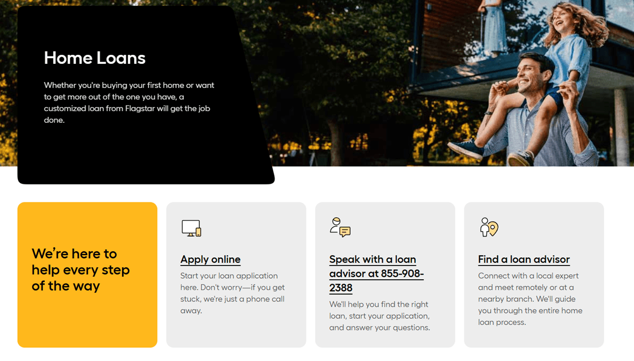Click the person with location pin icon
Image resolution: width=634 pixels, height=361 pixels.
489,227
